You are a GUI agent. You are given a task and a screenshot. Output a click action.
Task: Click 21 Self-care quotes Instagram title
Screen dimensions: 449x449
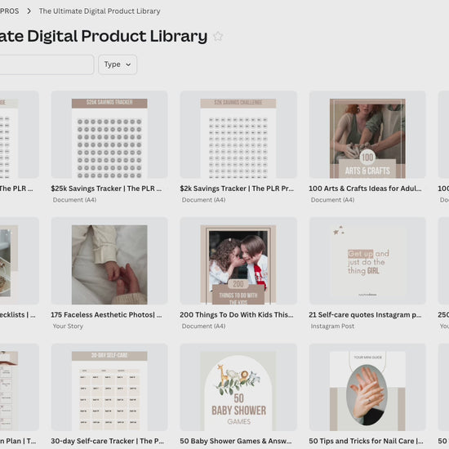coord(365,314)
